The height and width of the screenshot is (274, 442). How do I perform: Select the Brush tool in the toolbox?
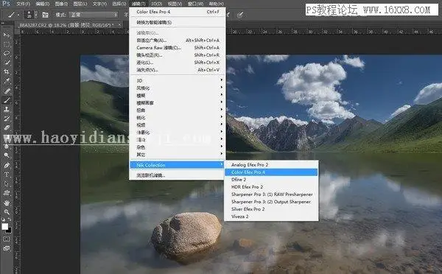click(7, 100)
